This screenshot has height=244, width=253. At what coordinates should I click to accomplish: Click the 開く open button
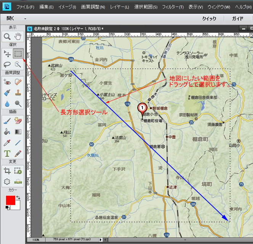click(x=10, y=18)
